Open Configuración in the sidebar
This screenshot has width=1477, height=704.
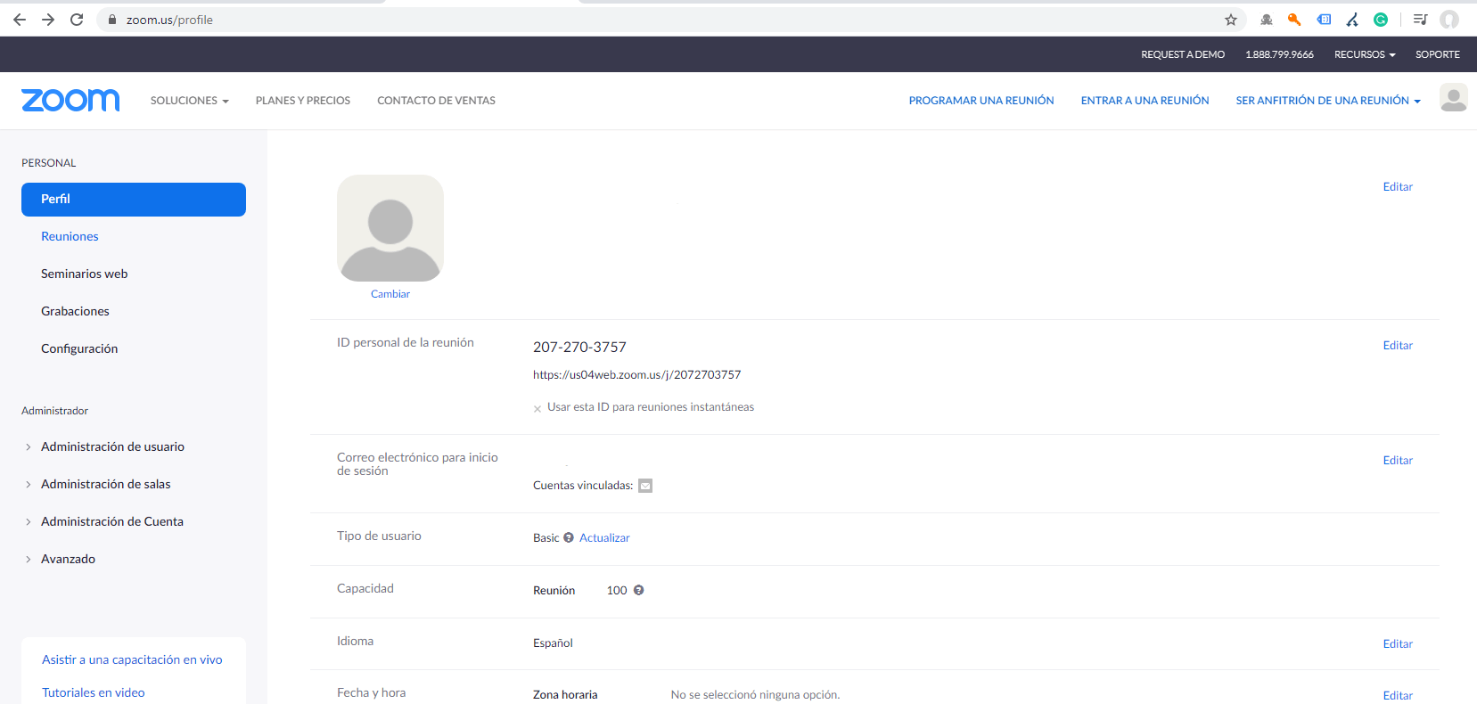click(x=79, y=348)
